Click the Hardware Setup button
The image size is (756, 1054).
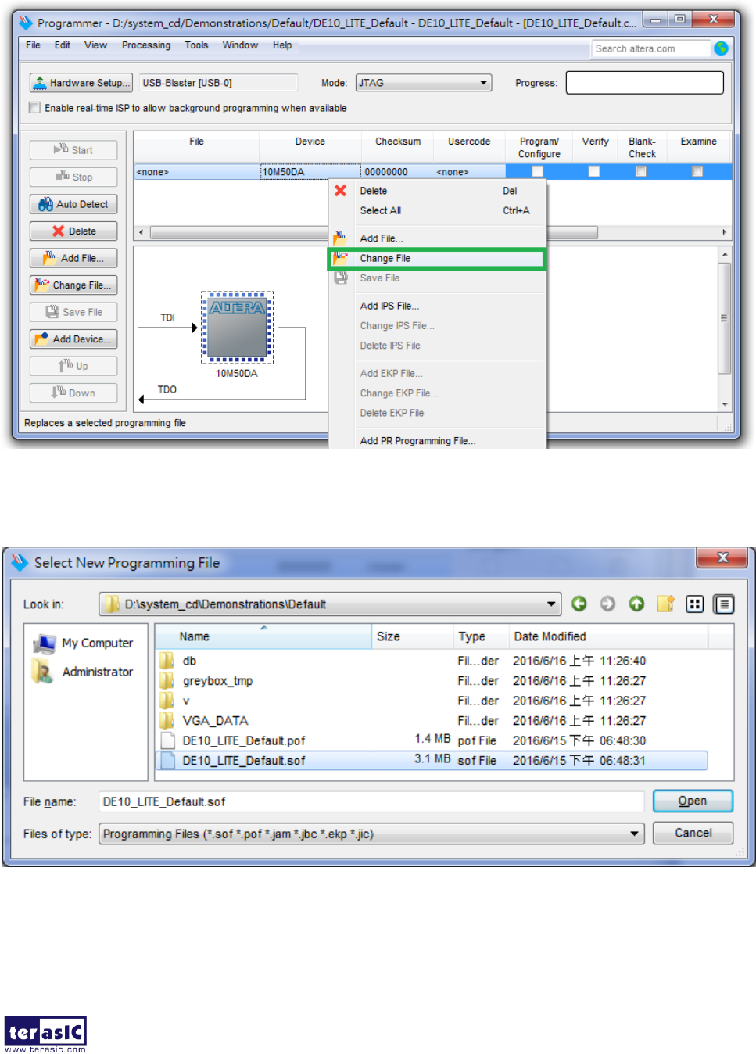[x=81, y=83]
